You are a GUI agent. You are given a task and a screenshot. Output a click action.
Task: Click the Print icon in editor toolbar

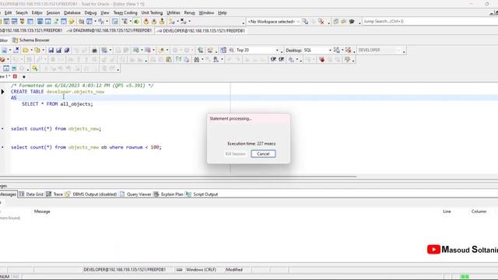94,50
